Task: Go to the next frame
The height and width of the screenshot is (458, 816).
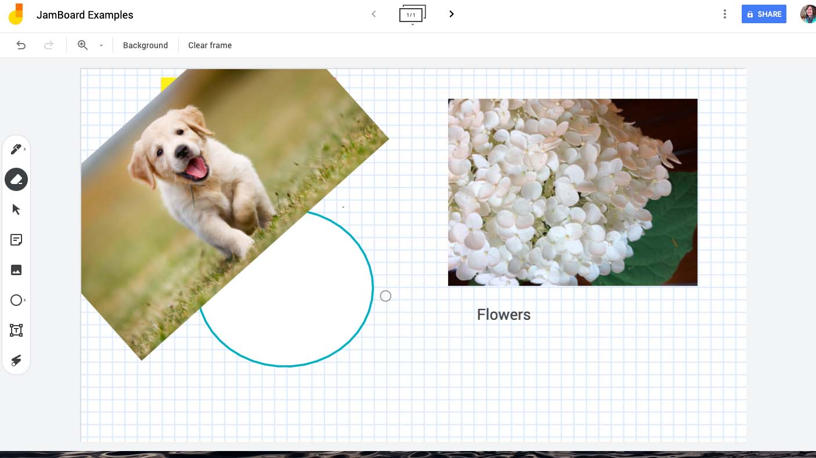Action: (452, 14)
